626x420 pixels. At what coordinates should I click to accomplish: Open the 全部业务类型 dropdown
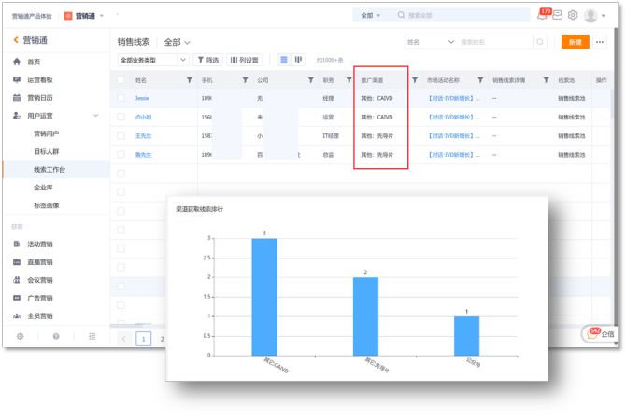click(x=152, y=60)
